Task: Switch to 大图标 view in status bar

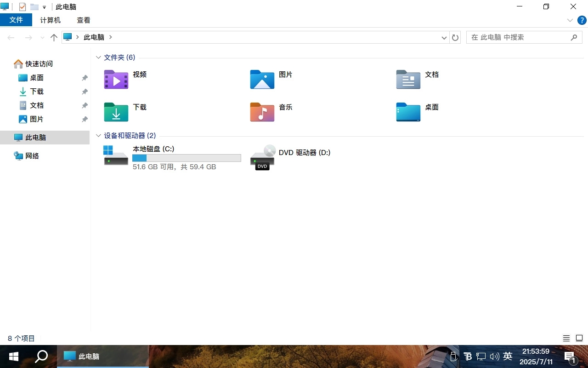Action: pos(579,338)
